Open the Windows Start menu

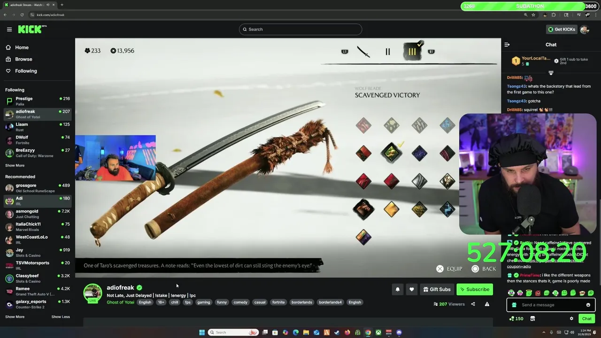pos(202,332)
